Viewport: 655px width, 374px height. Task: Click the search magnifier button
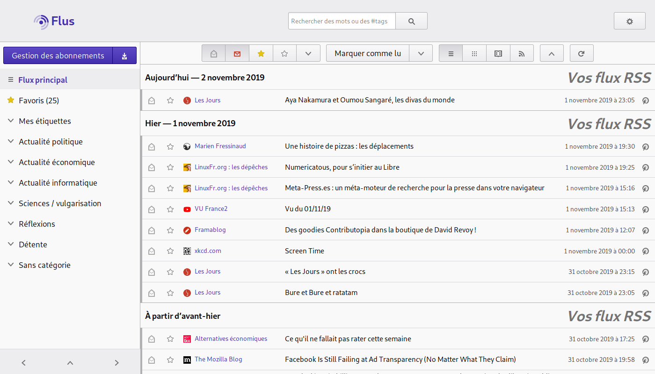point(411,21)
